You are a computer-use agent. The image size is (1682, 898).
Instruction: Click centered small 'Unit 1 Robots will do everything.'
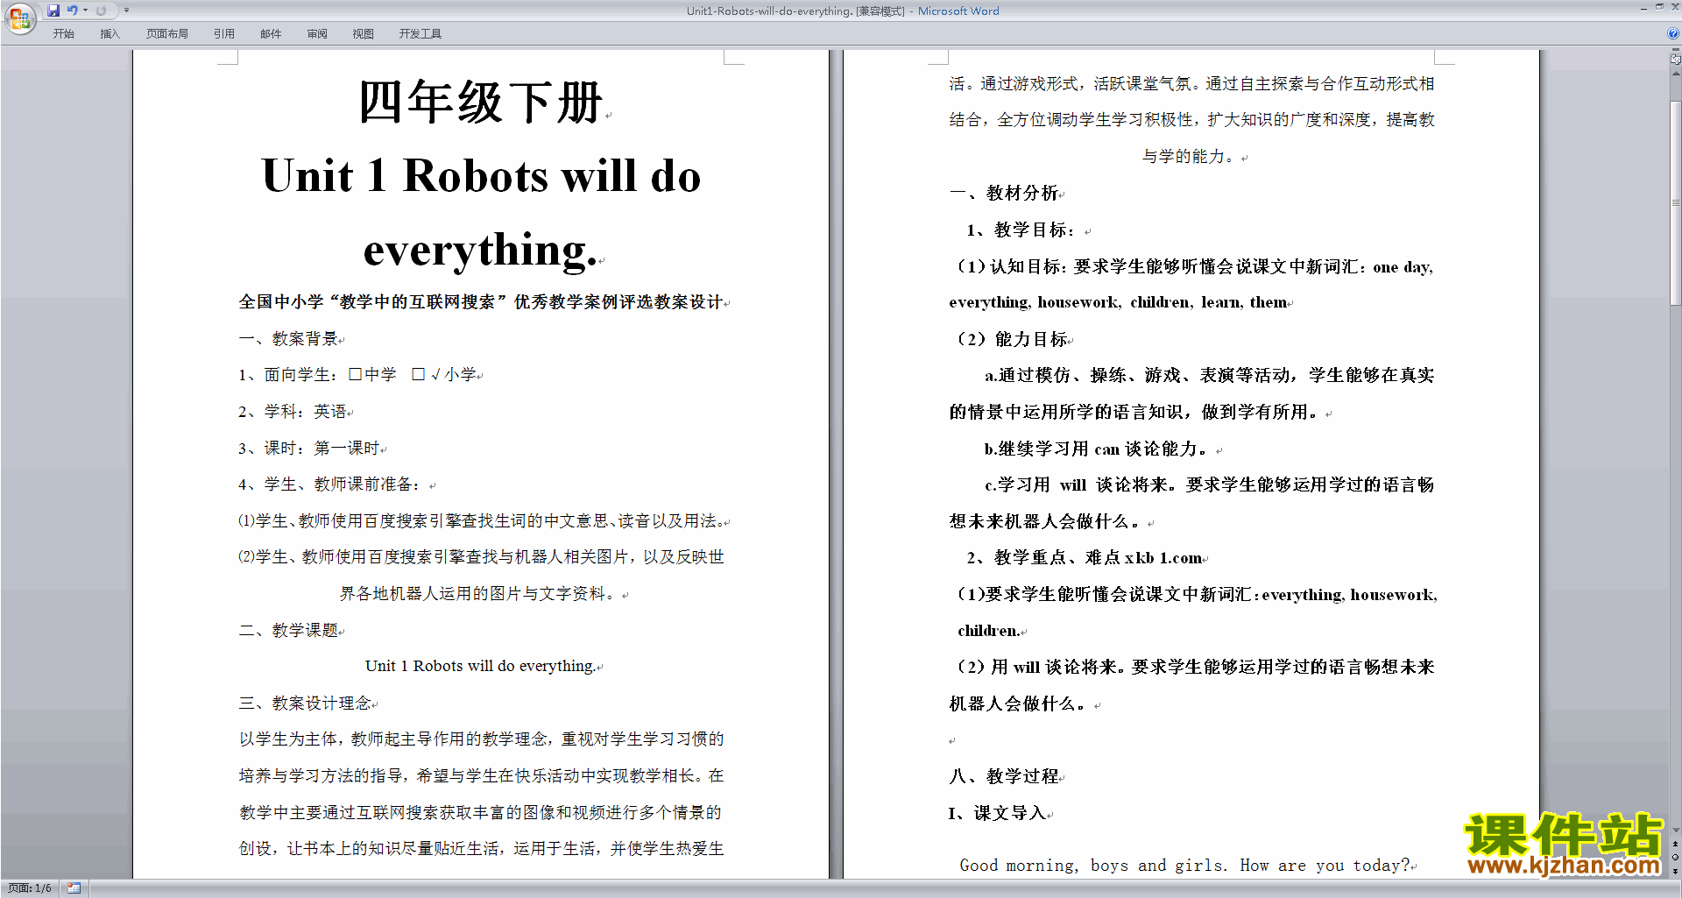(480, 666)
